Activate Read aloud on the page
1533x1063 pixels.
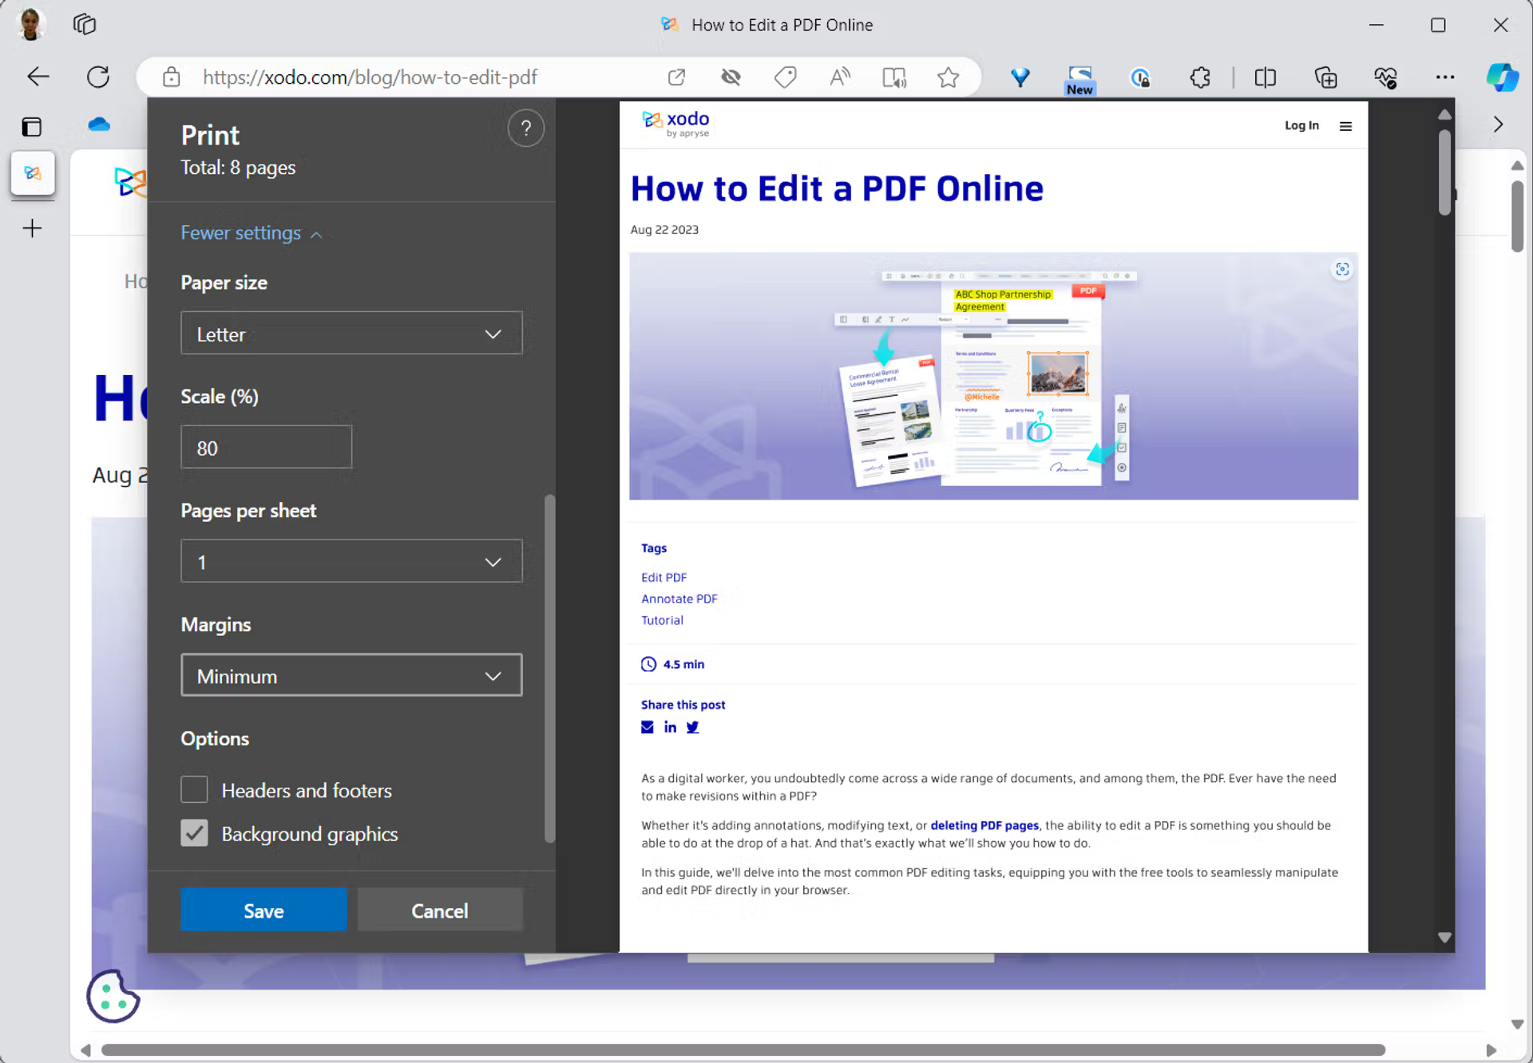(x=839, y=77)
